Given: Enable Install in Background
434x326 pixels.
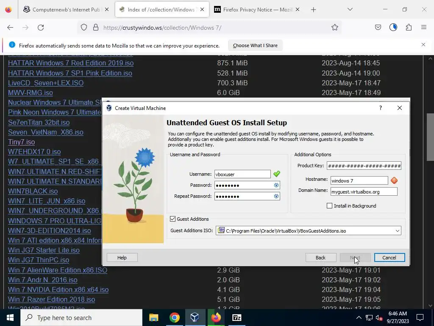Looking at the screenshot, I should [x=329, y=206].
